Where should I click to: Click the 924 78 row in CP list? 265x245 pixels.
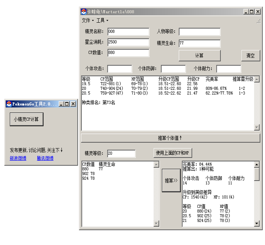coord(88,178)
